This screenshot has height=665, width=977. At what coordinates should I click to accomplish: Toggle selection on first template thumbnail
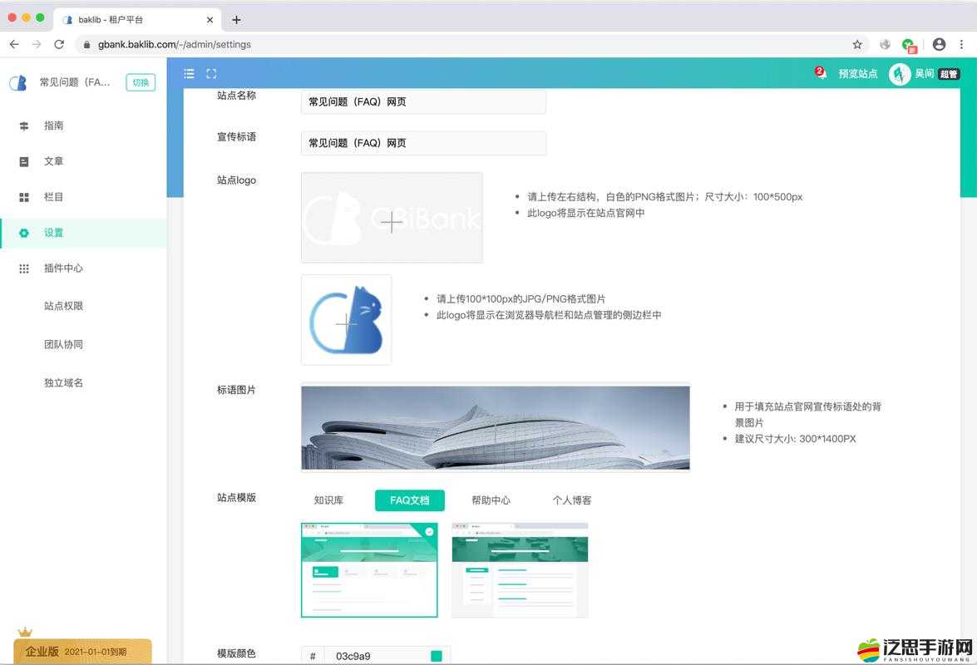click(x=429, y=531)
